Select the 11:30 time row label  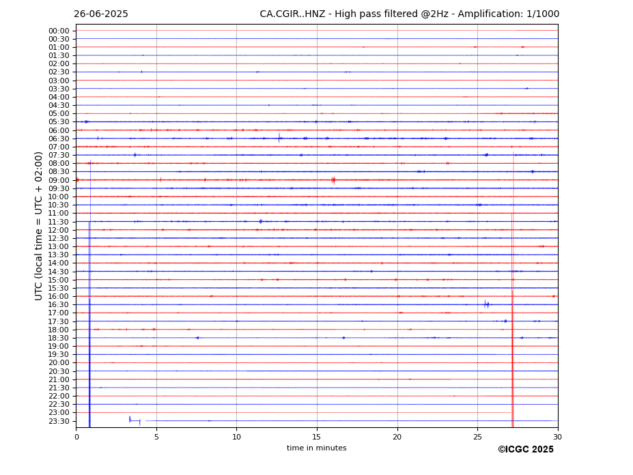pos(59,222)
